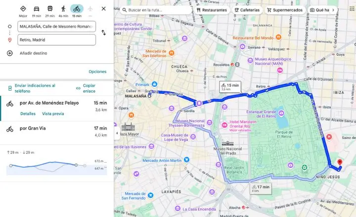Viewport: 356px width, 217px height.
Task: Filter by Restaurantes chip
Action: [212, 10]
